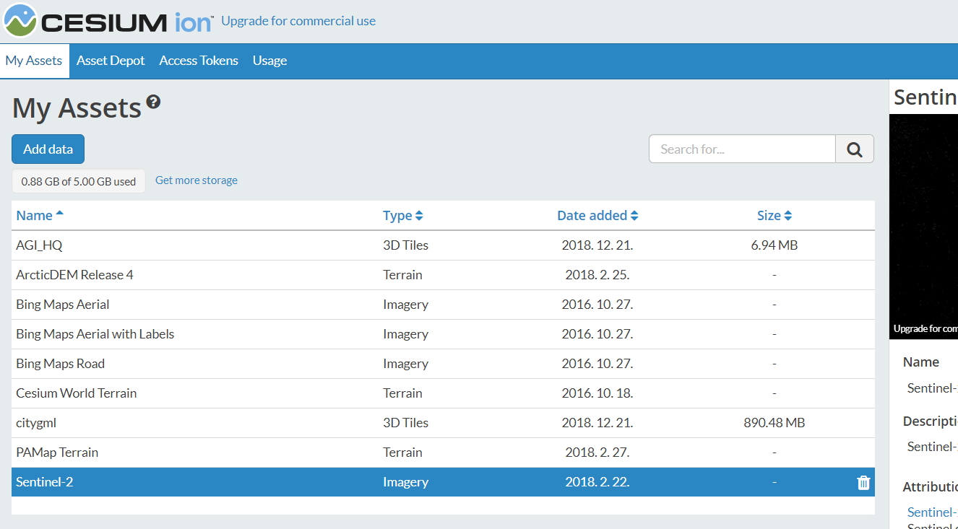Click the 2018. 2. 25. date cell

click(597, 275)
